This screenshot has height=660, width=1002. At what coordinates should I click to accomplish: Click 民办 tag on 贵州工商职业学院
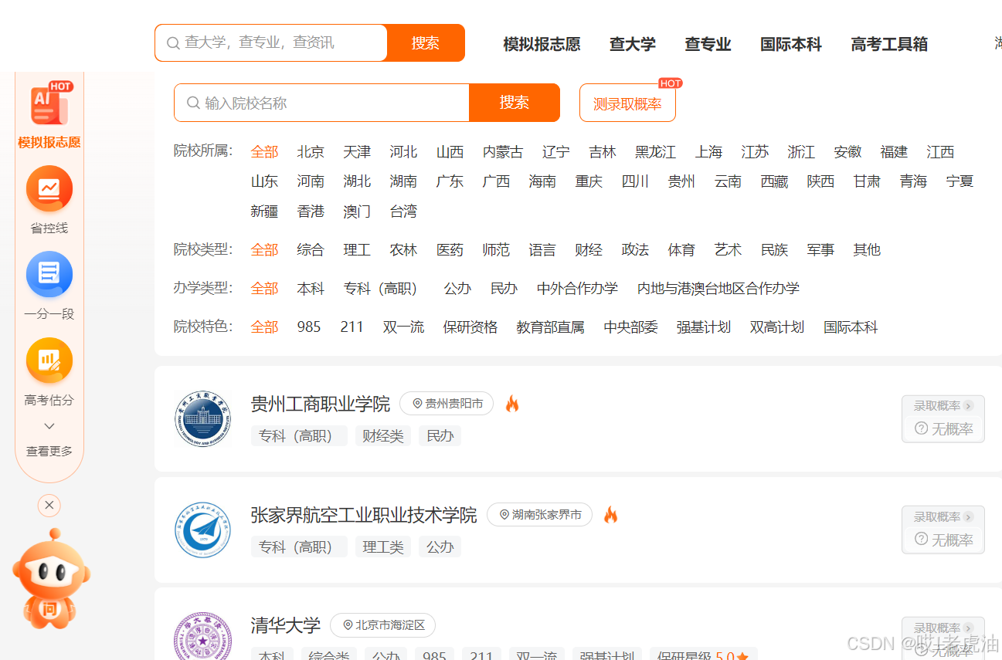(x=440, y=436)
